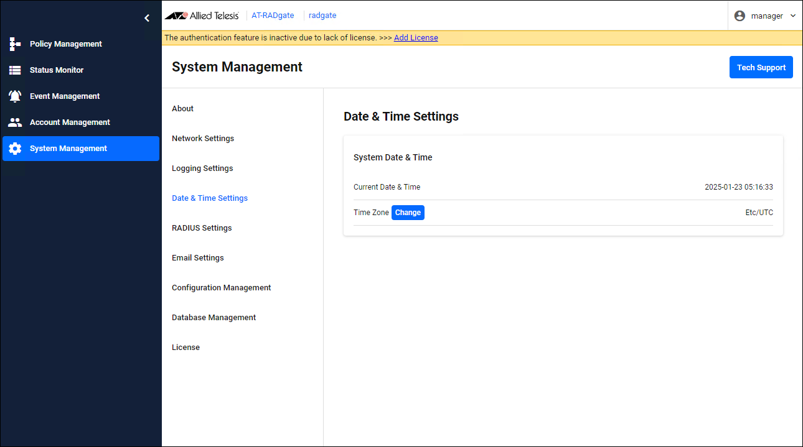Navigate to Email Settings

tap(197, 258)
